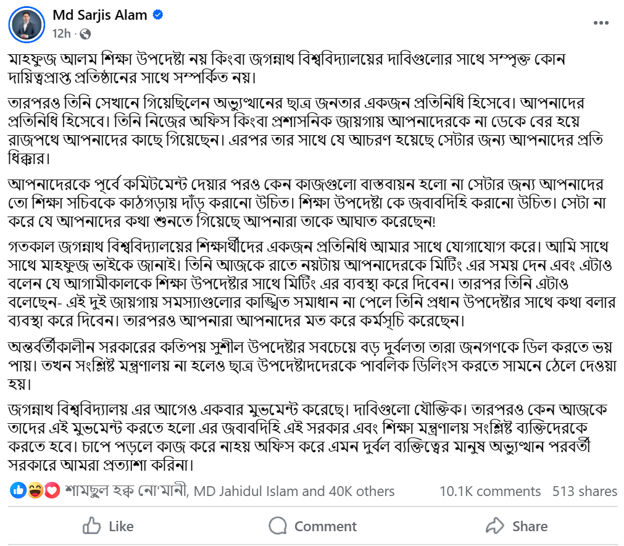
Task: Click the blue verified badge beside Md Sarjis Alam
Action: coord(158,15)
